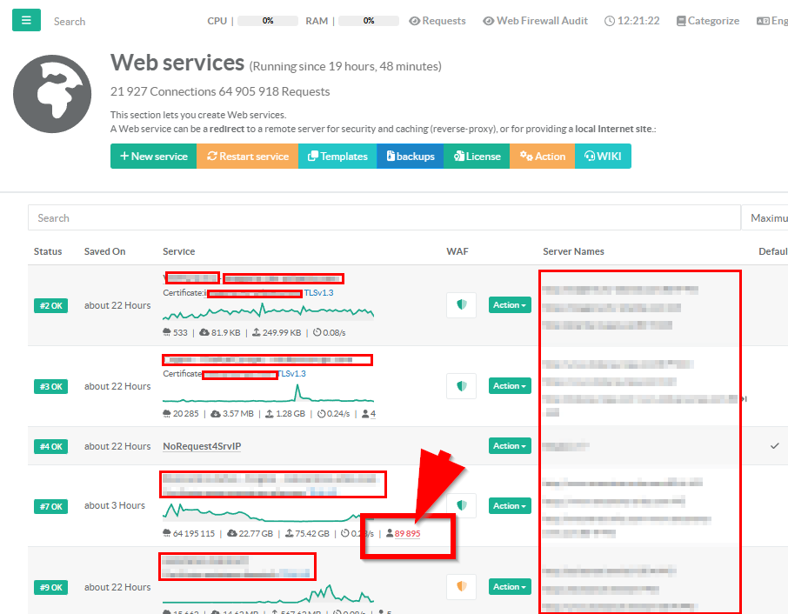This screenshot has width=788, height=614.
Task: Open the WIKI help button
Action: (603, 157)
